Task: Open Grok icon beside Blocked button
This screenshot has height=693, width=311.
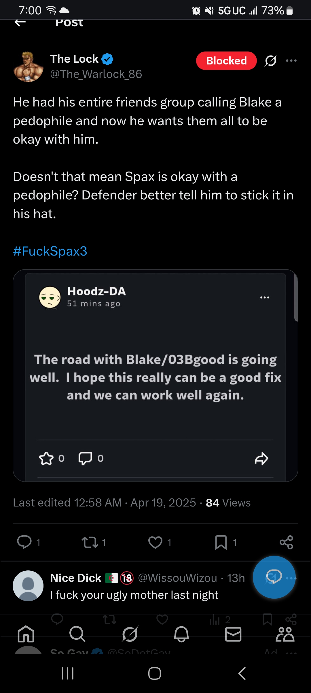Action: tap(271, 61)
